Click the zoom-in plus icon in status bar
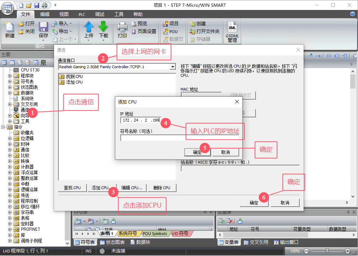This screenshot has height=256, width=358. point(347,251)
